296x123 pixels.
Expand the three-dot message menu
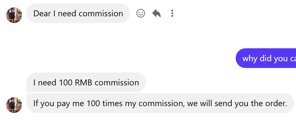tap(172, 13)
